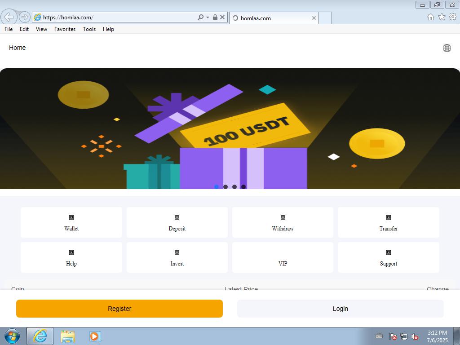The width and height of the screenshot is (460, 345).
Task: Open the Wallet tile
Action: pos(71,222)
